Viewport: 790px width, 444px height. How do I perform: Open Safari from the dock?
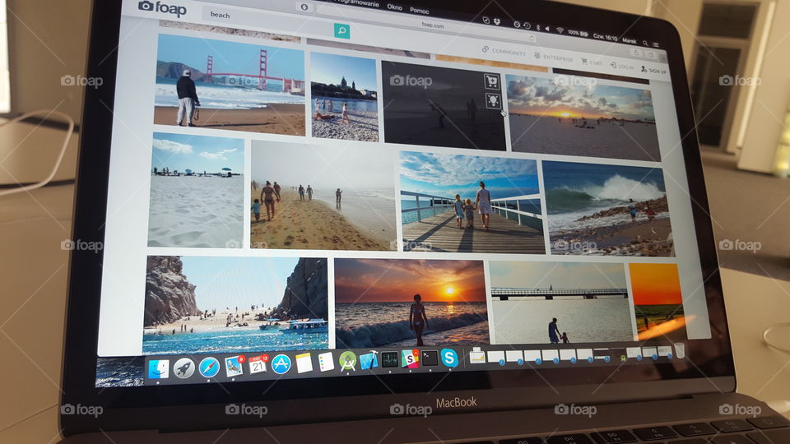click(x=209, y=367)
